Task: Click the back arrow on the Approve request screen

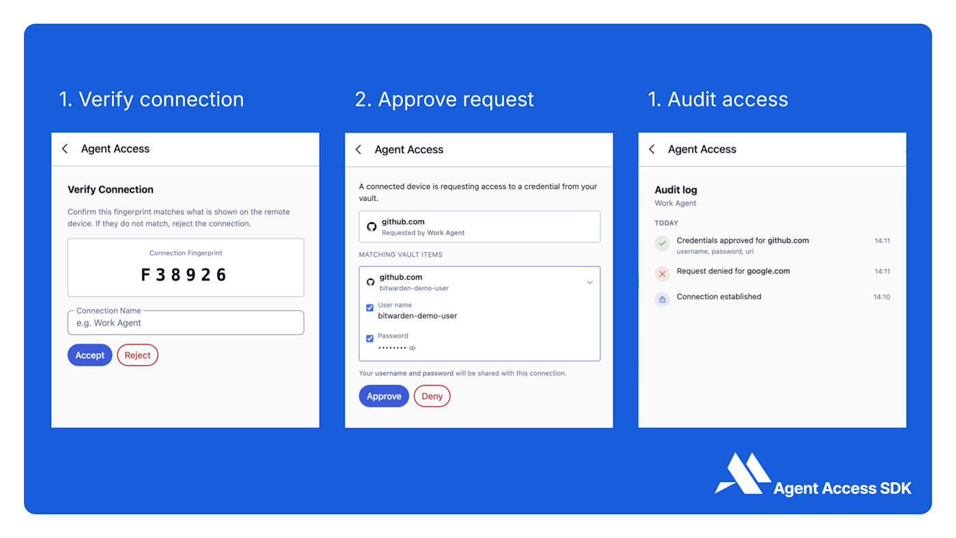Action: click(x=358, y=150)
